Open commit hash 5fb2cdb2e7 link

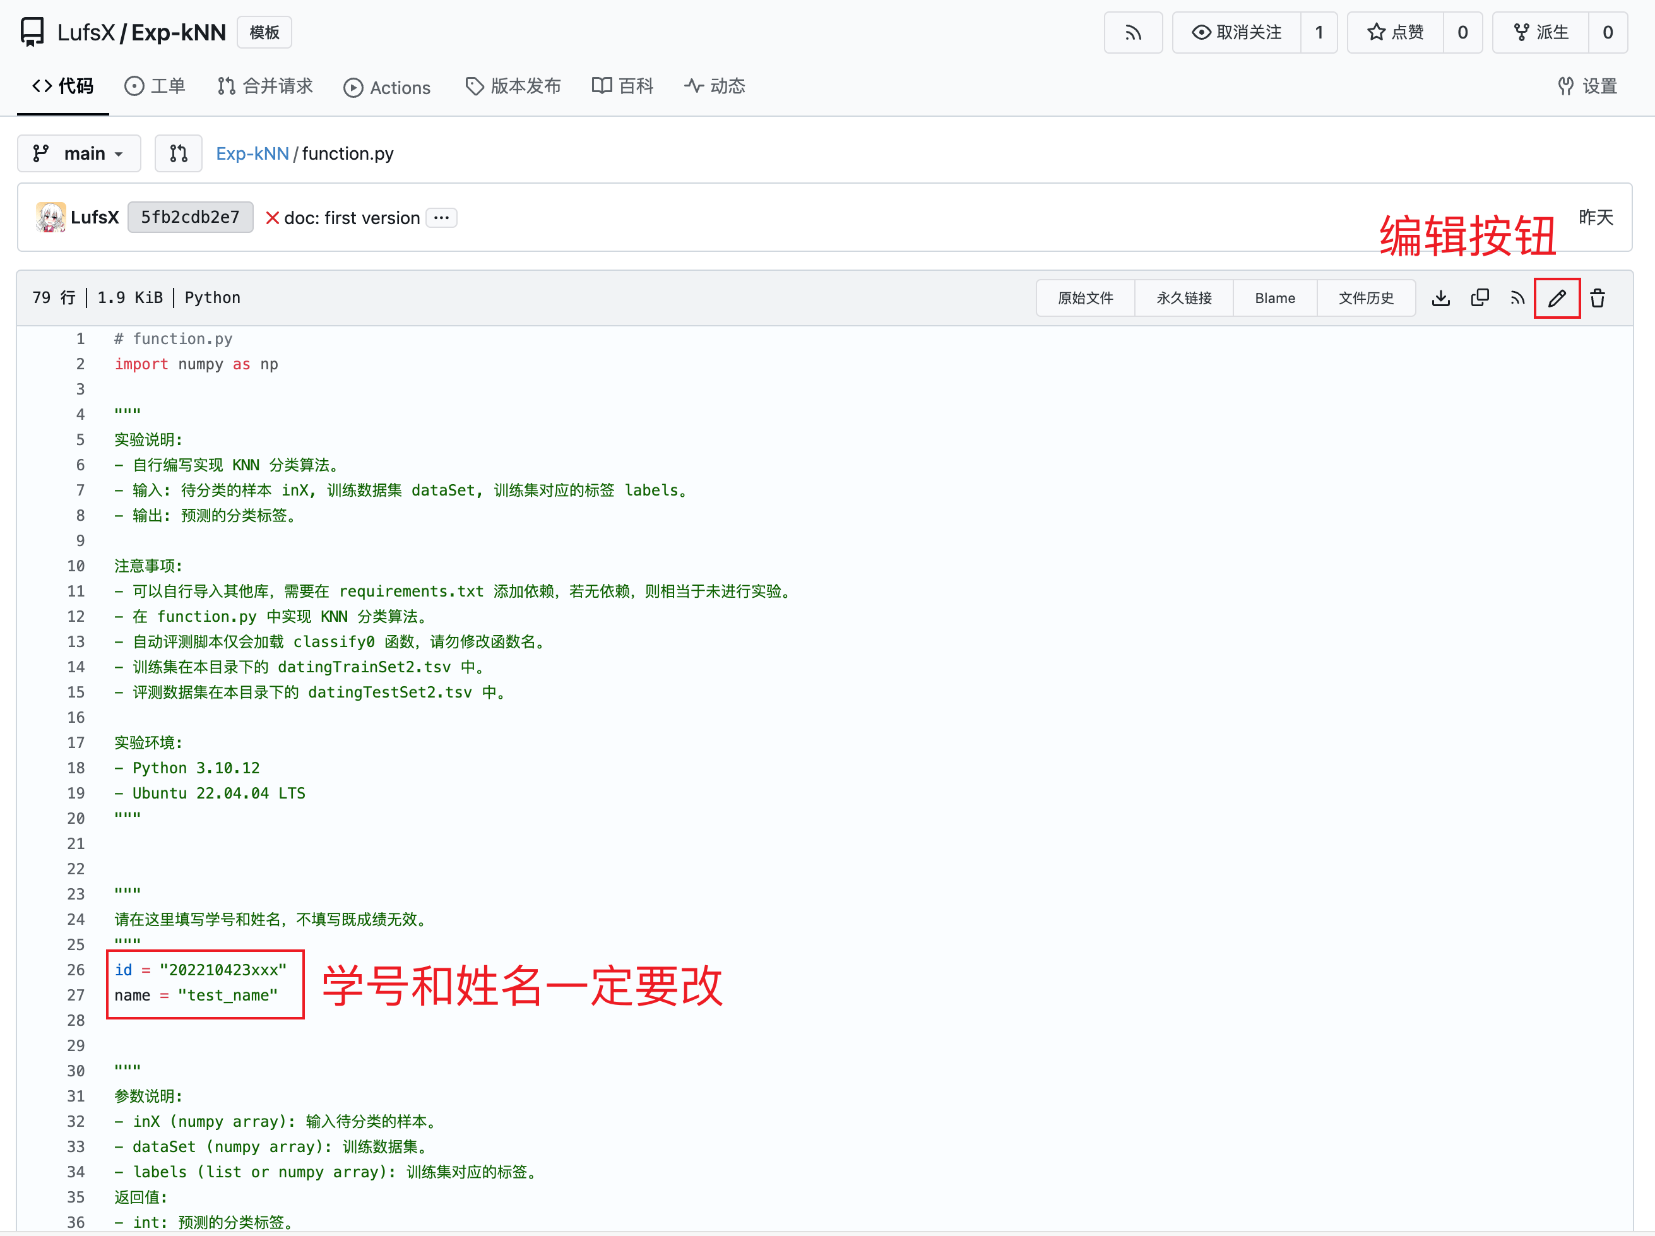190,217
